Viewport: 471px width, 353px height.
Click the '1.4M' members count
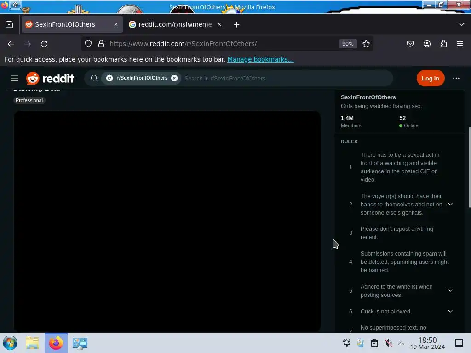point(347,118)
